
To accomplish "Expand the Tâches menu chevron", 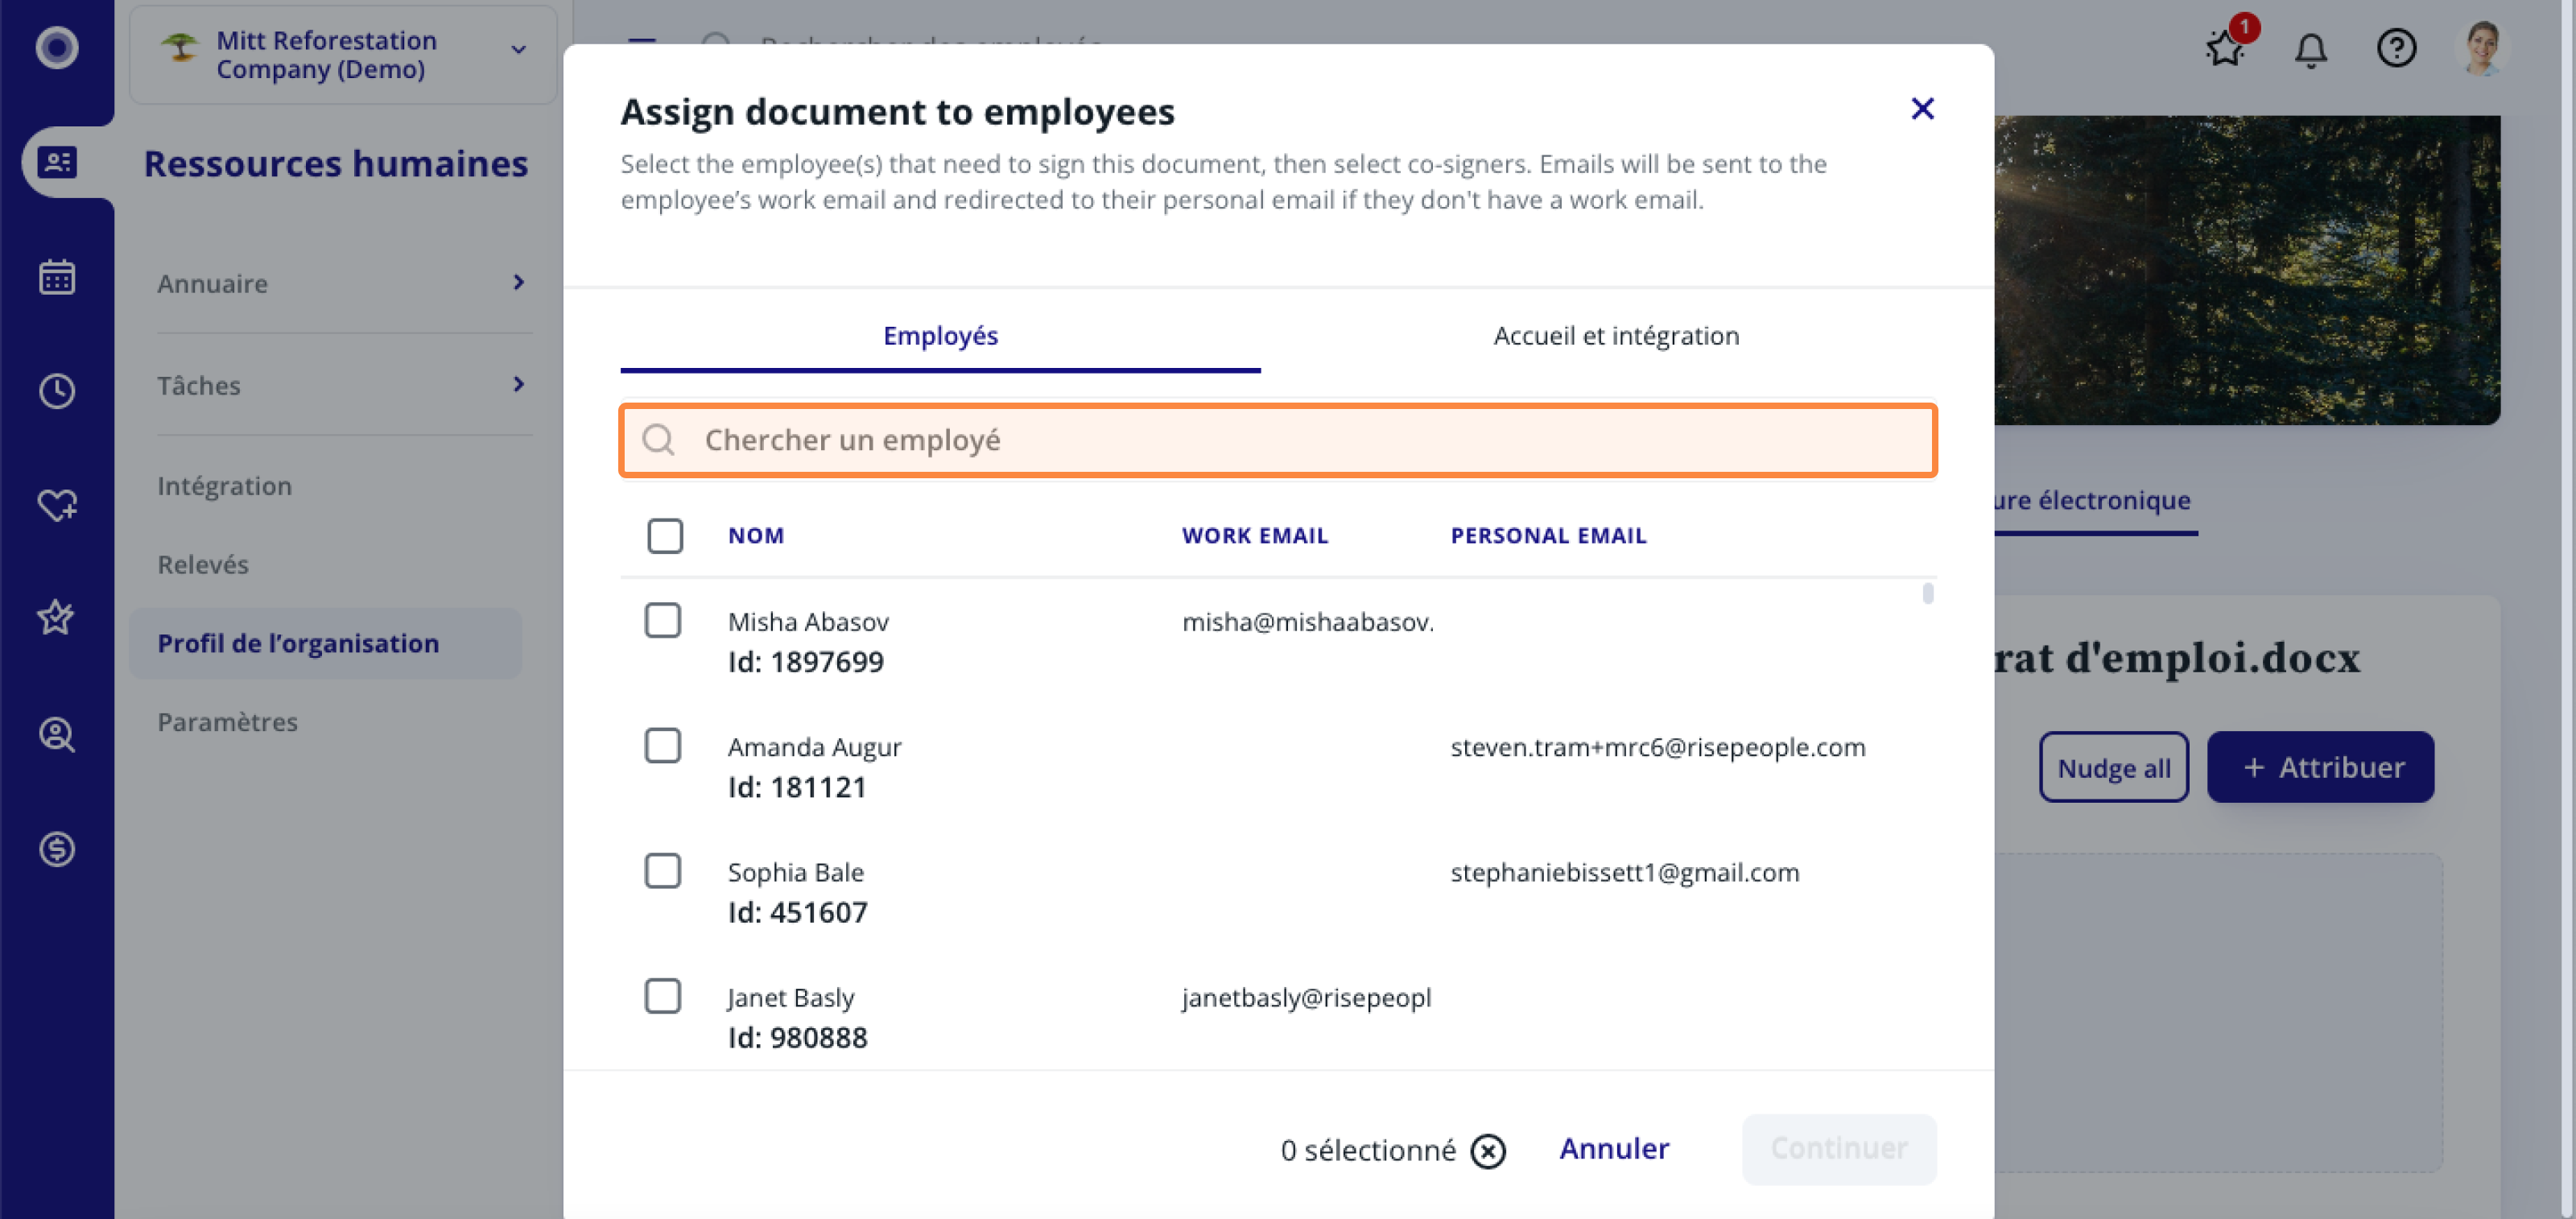I will [x=518, y=384].
